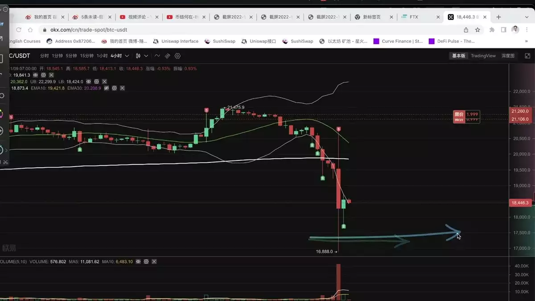Expand the timeframe dropdown next to 4小时
Image resolution: width=535 pixels, height=301 pixels.
[127, 56]
